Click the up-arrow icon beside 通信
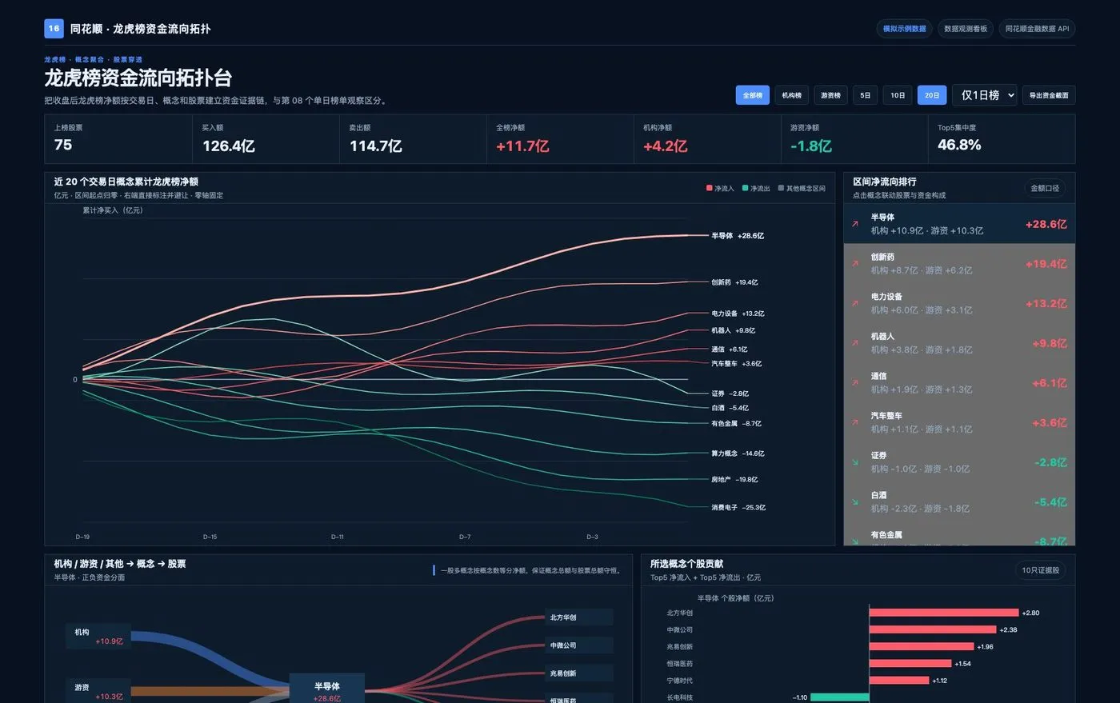This screenshot has height=703, width=1120. pos(854,382)
